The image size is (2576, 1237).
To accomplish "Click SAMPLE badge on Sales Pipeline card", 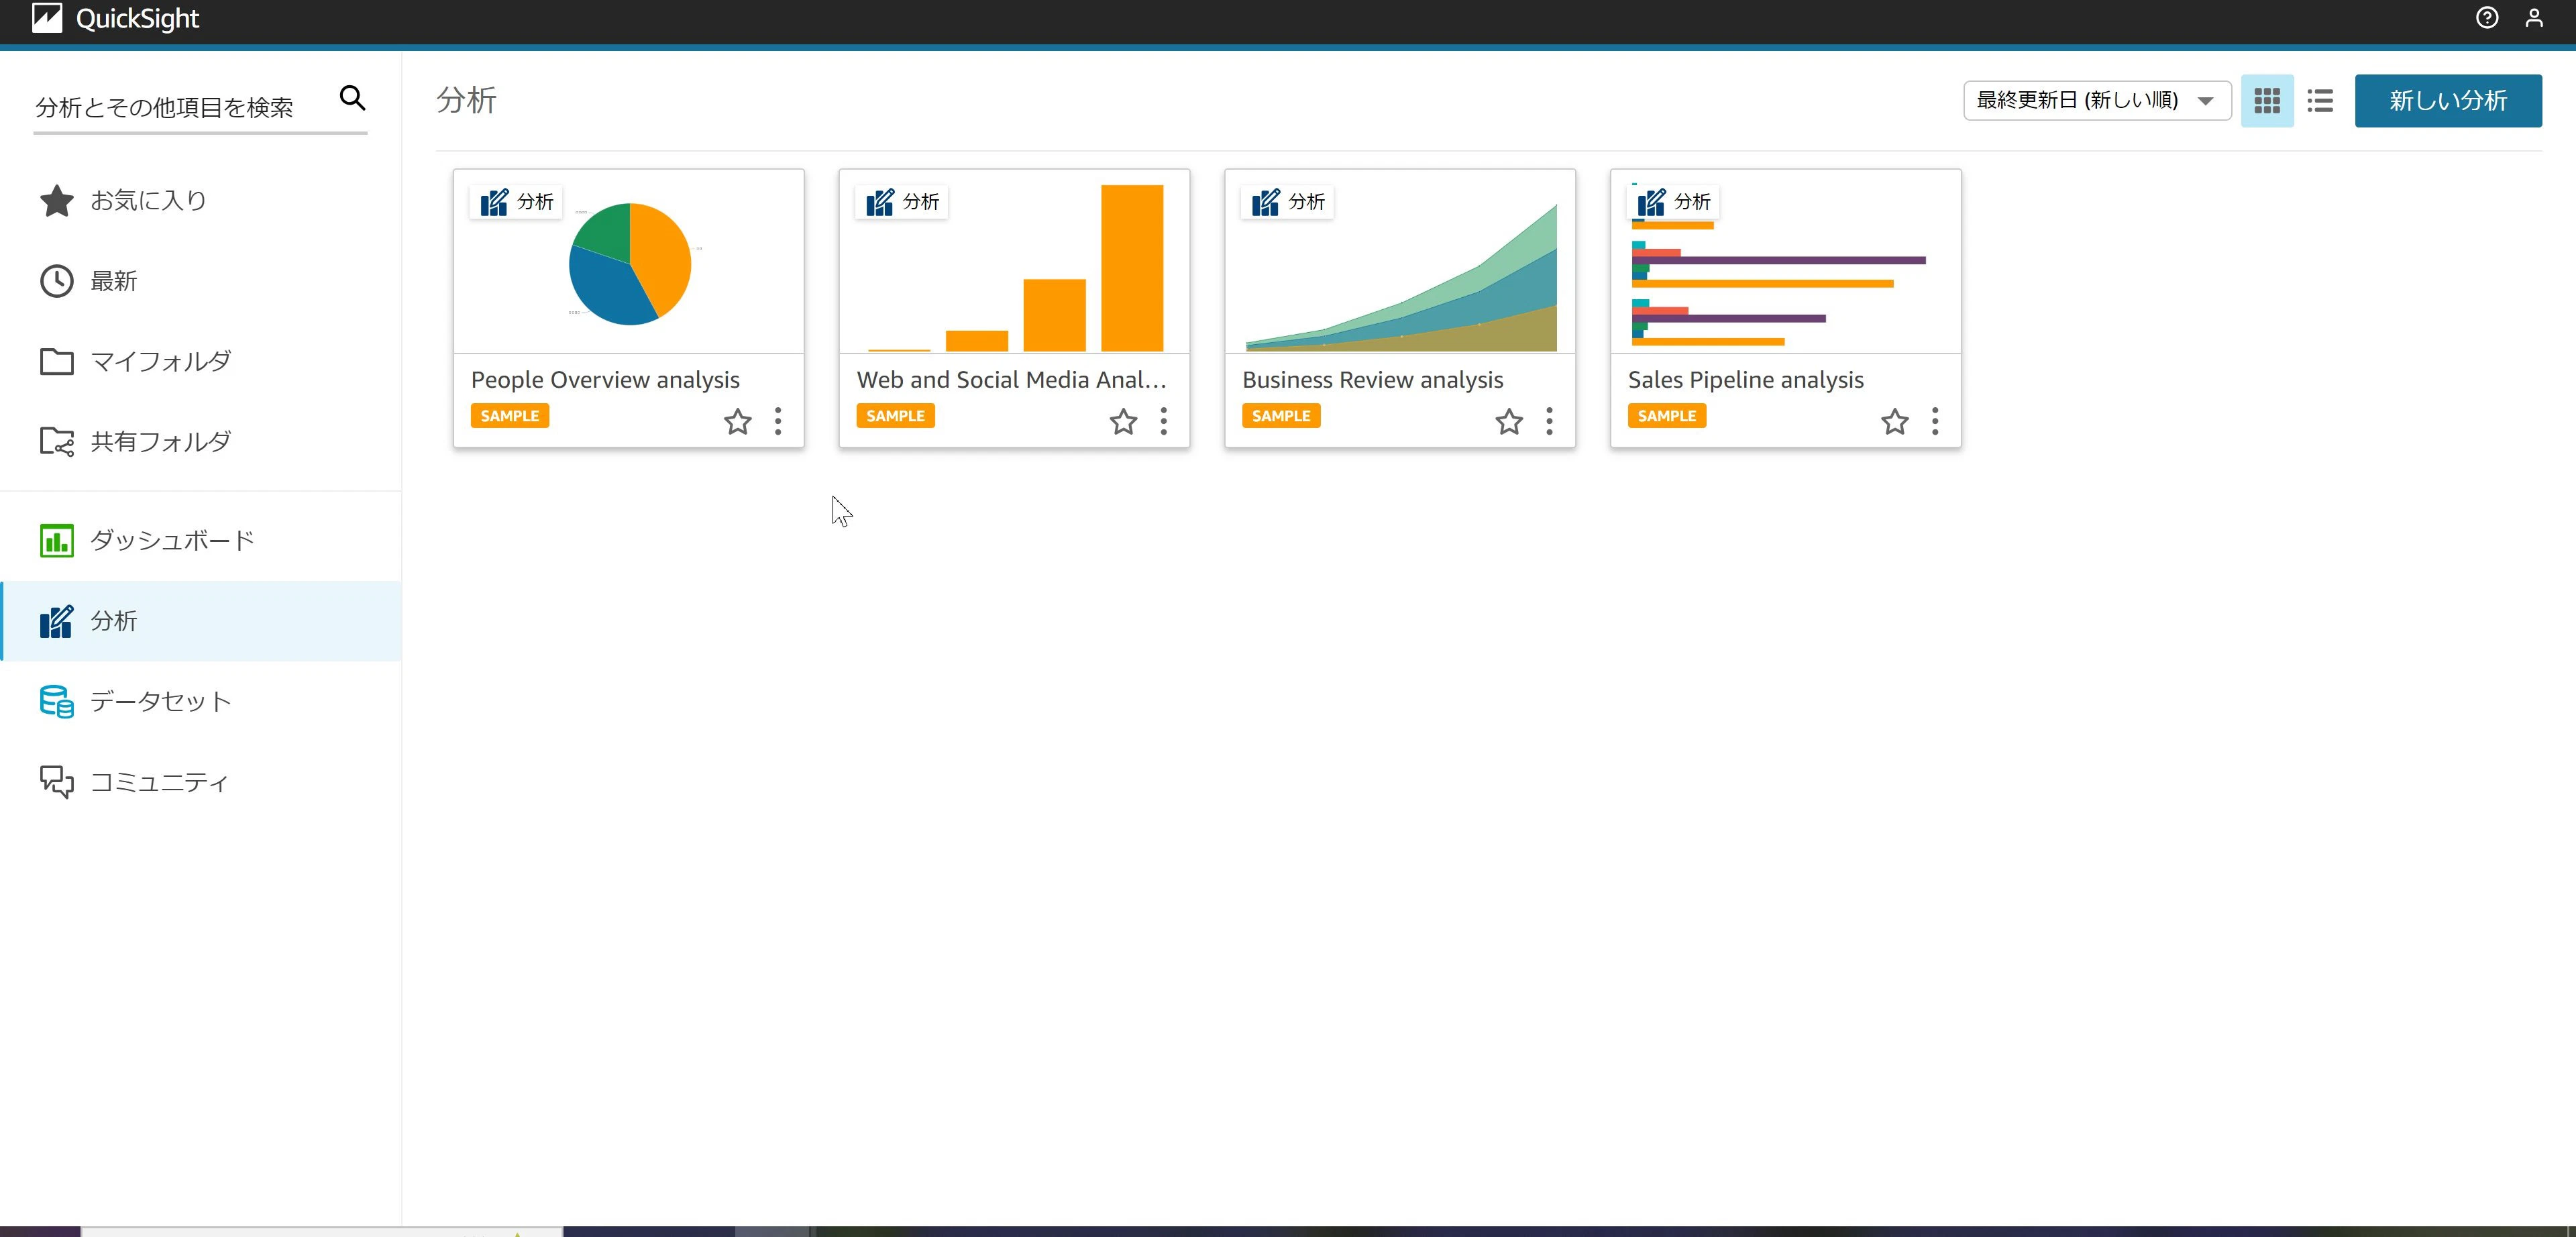I will pos(1666,416).
